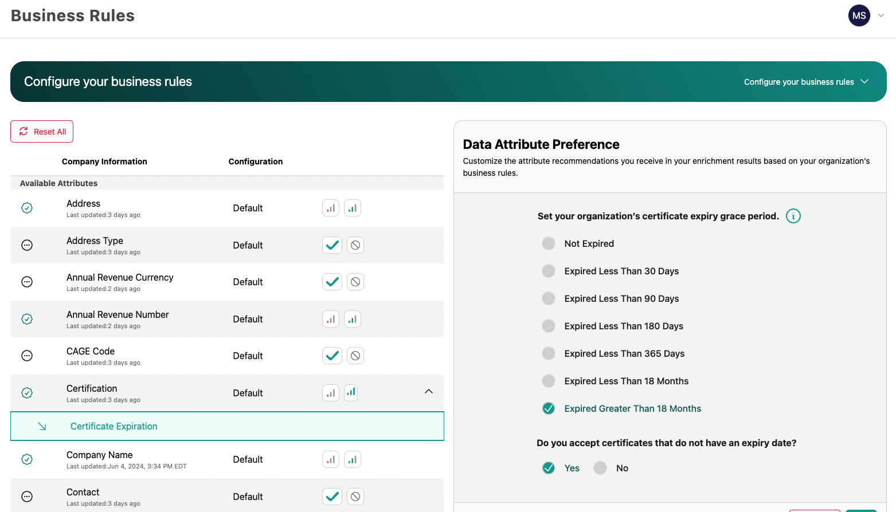Select the Certification attribute name

pyautogui.click(x=92, y=388)
